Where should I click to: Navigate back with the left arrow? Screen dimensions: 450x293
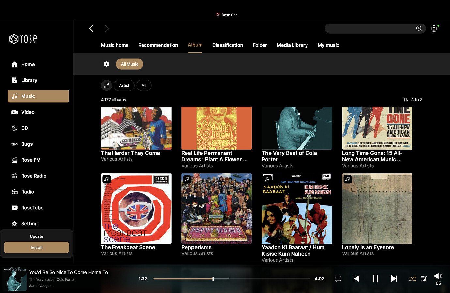point(91,29)
